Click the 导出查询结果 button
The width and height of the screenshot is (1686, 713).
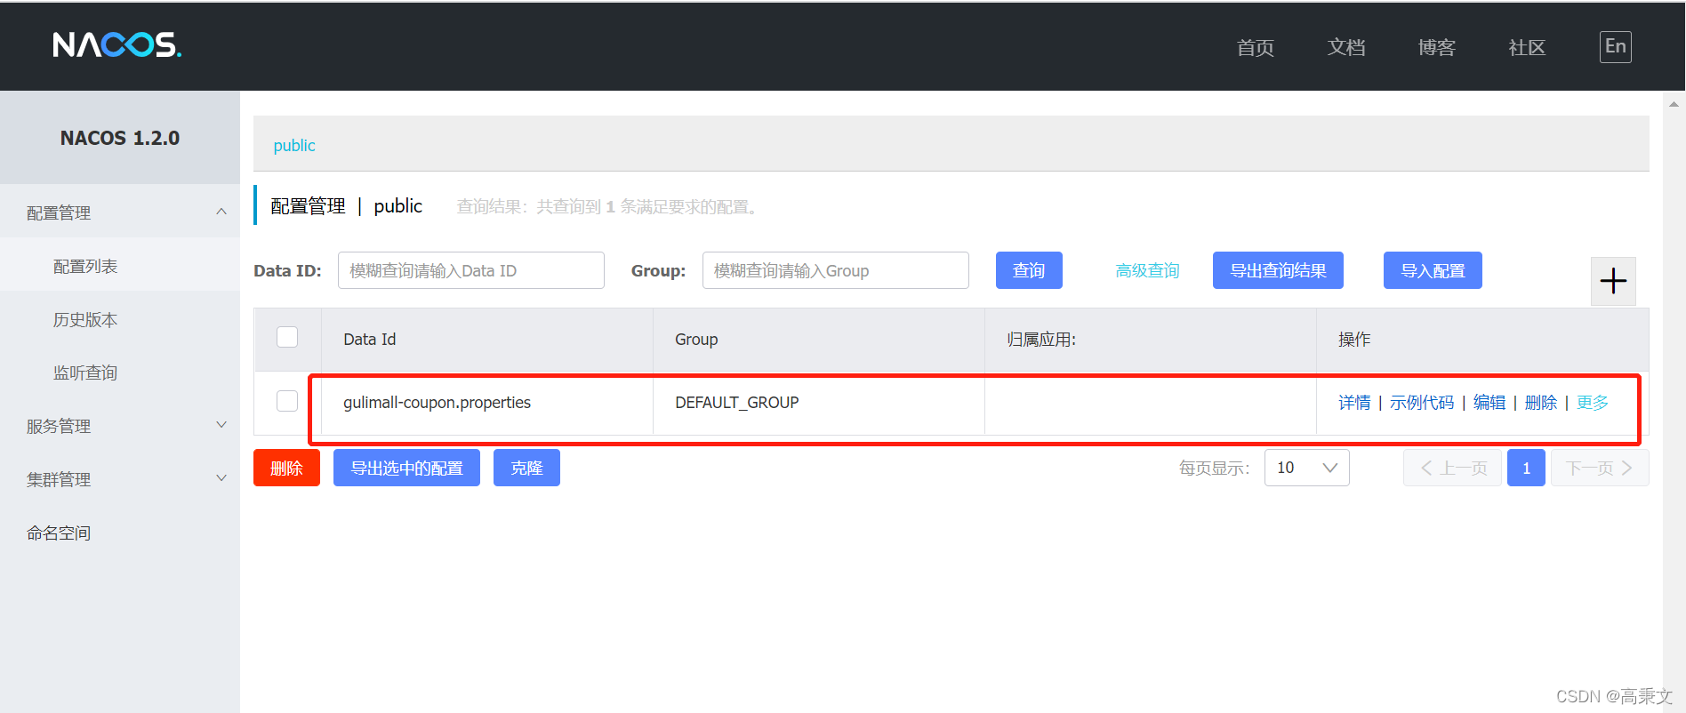coord(1278,270)
